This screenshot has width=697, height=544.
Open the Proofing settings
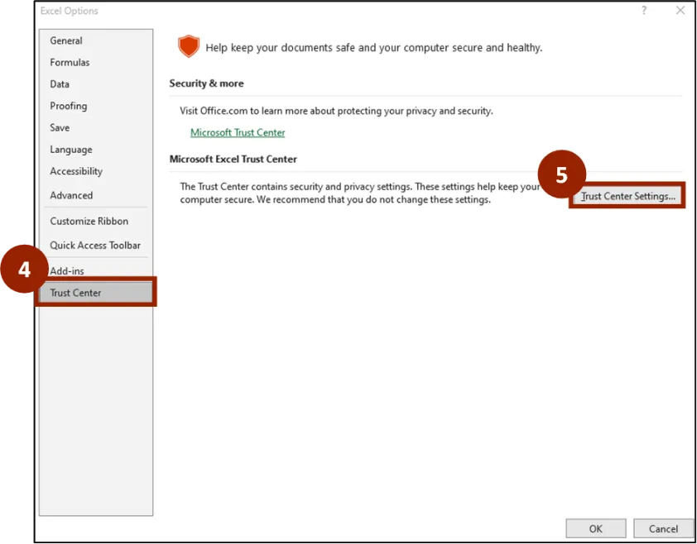click(68, 106)
